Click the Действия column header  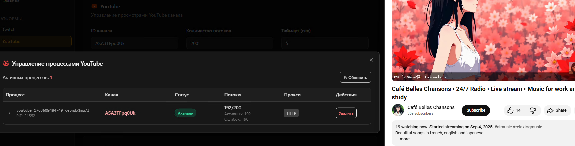pyautogui.click(x=346, y=95)
